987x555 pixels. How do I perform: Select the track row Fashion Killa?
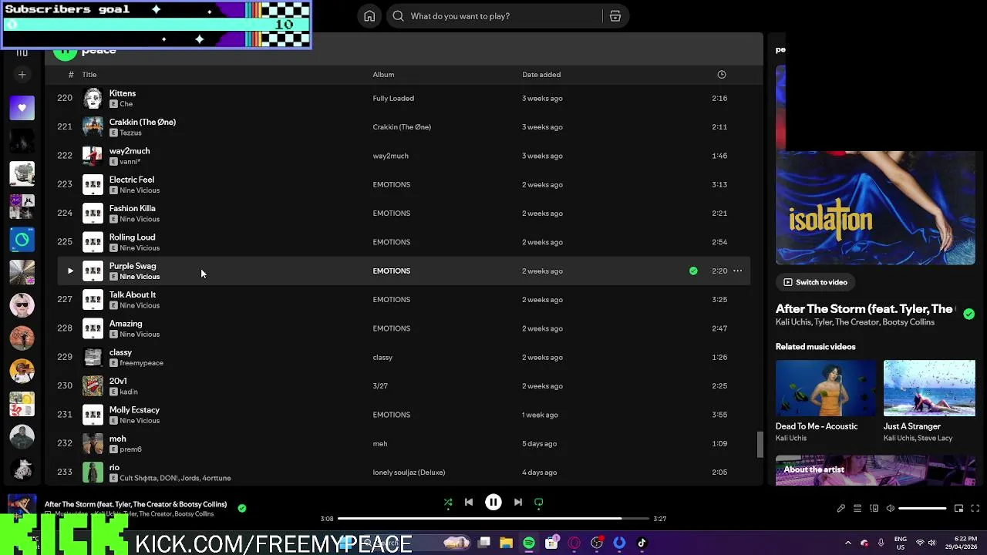click(x=404, y=214)
